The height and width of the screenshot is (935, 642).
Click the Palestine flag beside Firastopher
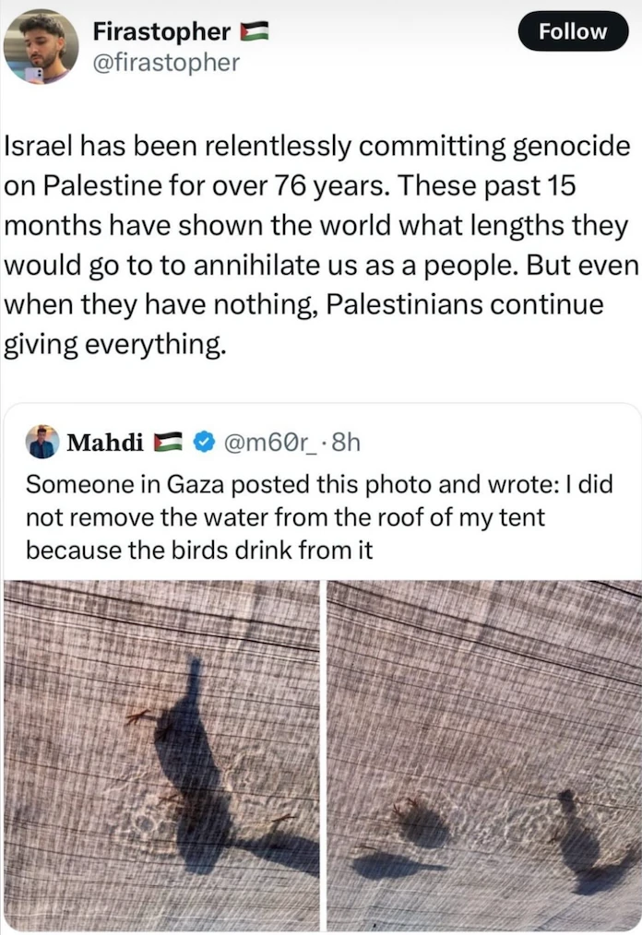tap(253, 32)
